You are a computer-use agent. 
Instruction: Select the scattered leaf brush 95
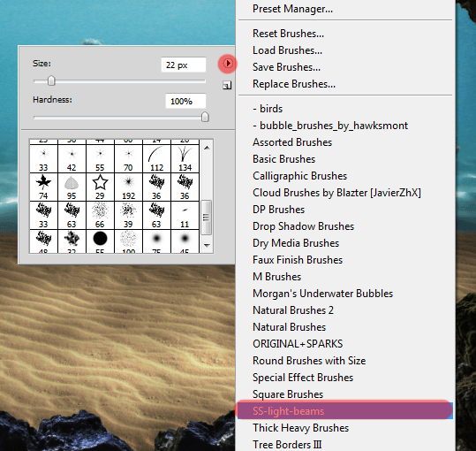click(72, 187)
